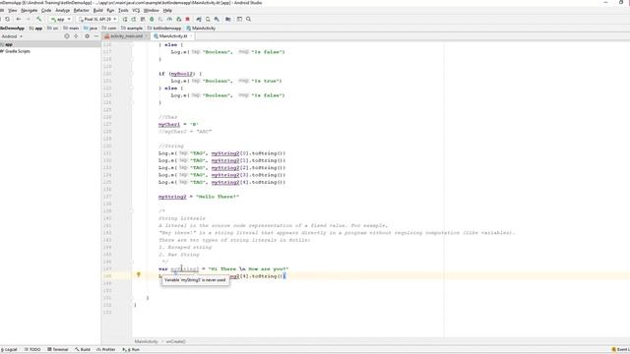The height and width of the screenshot is (354, 630).
Task: Close the MainActivity.kt tab
Action: click(x=191, y=36)
